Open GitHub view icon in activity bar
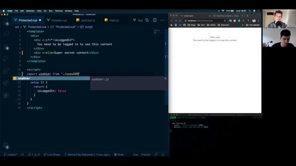This screenshot has width=296, height=166. coord(6,95)
